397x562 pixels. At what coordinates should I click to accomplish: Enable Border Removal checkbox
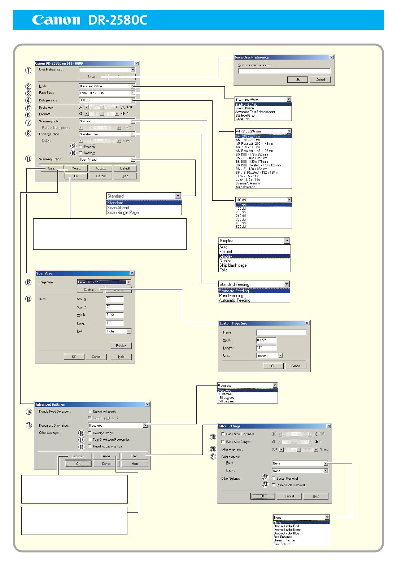coord(274,479)
